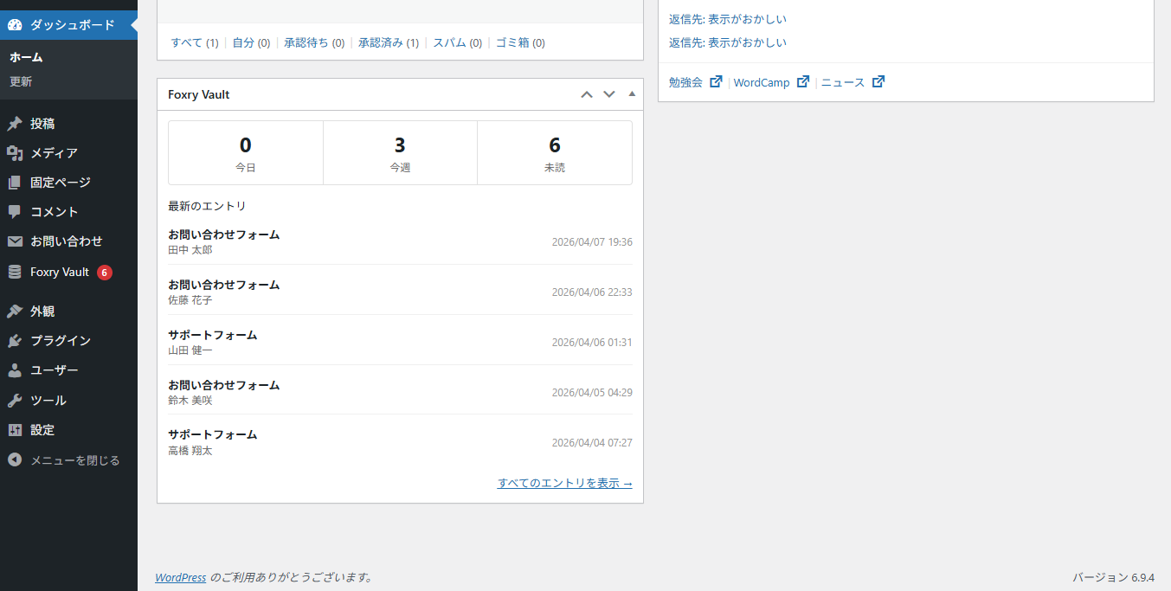Collapse the admin menu via メニューを閉じる

[x=14, y=459]
